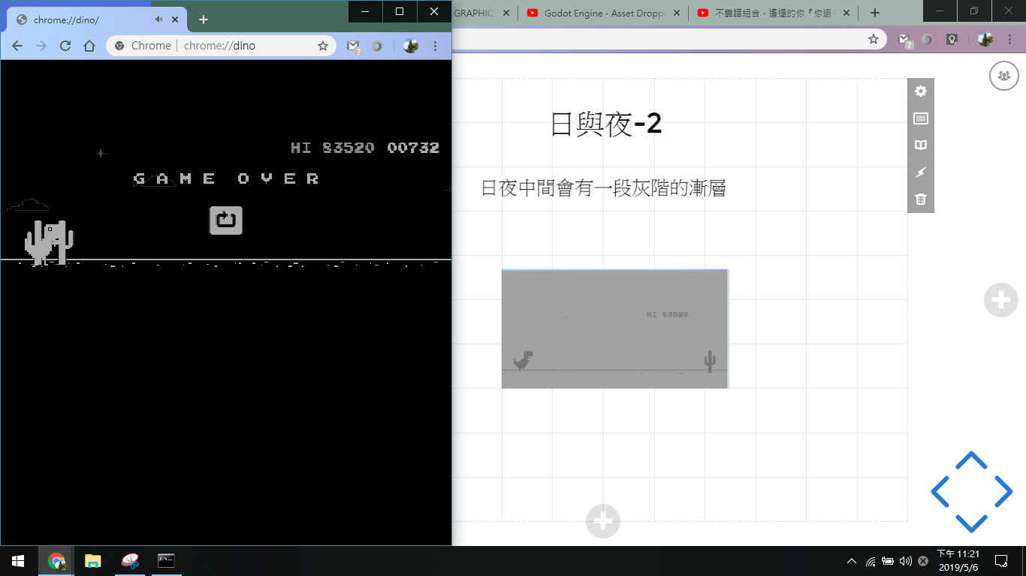
Task: Click the gray X tray icon
Action: [923, 561]
